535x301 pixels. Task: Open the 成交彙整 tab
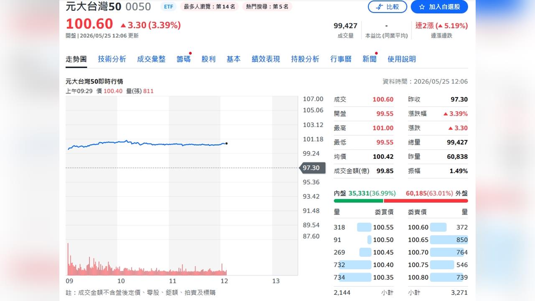[151, 59]
